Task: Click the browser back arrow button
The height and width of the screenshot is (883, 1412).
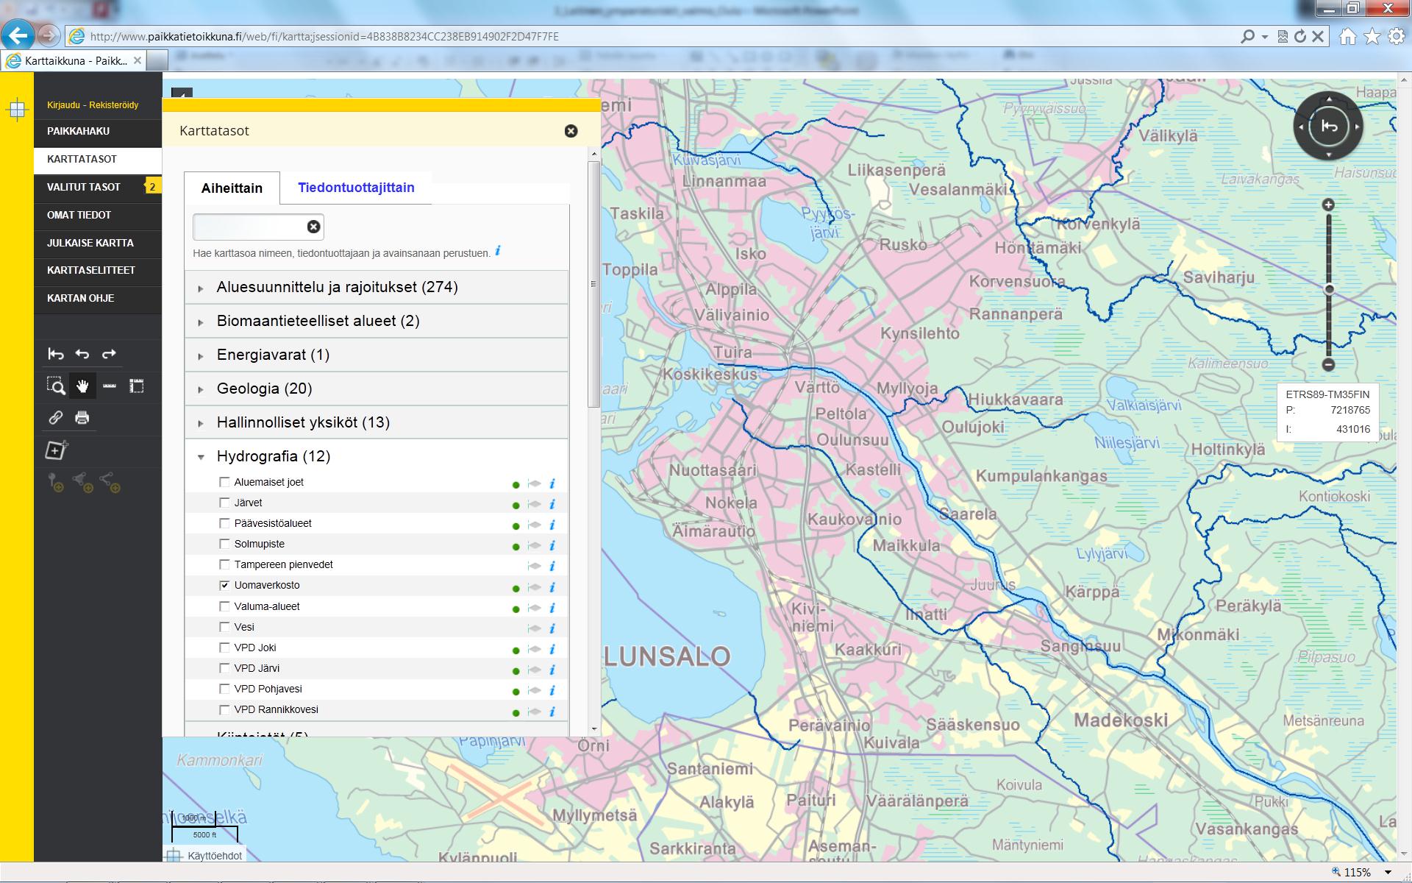Action: point(18,35)
